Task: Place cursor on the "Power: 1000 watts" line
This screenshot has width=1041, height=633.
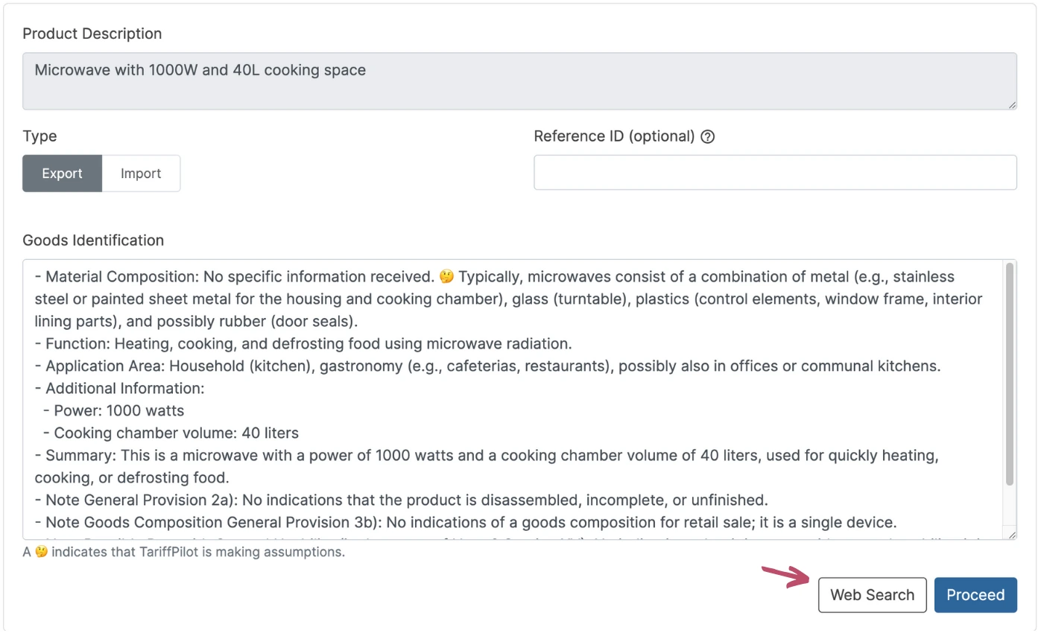Action: [119, 411]
